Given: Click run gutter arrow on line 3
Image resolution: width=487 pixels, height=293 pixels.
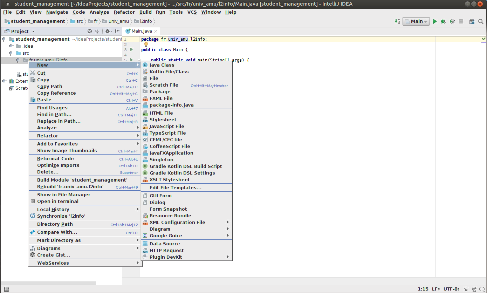Looking at the screenshot, I should pos(131,50).
